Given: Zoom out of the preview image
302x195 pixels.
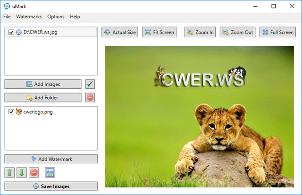Looking at the screenshot, I should click(237, 33).
